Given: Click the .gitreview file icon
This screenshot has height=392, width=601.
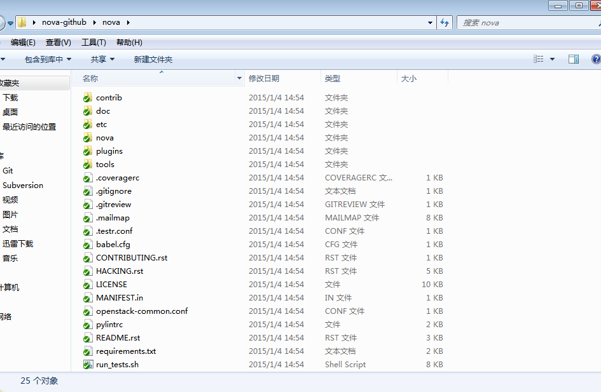Looking at the screenshot, I should click(88, 205).
